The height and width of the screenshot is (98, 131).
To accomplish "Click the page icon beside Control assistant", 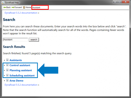I will [x=7, y=65].
